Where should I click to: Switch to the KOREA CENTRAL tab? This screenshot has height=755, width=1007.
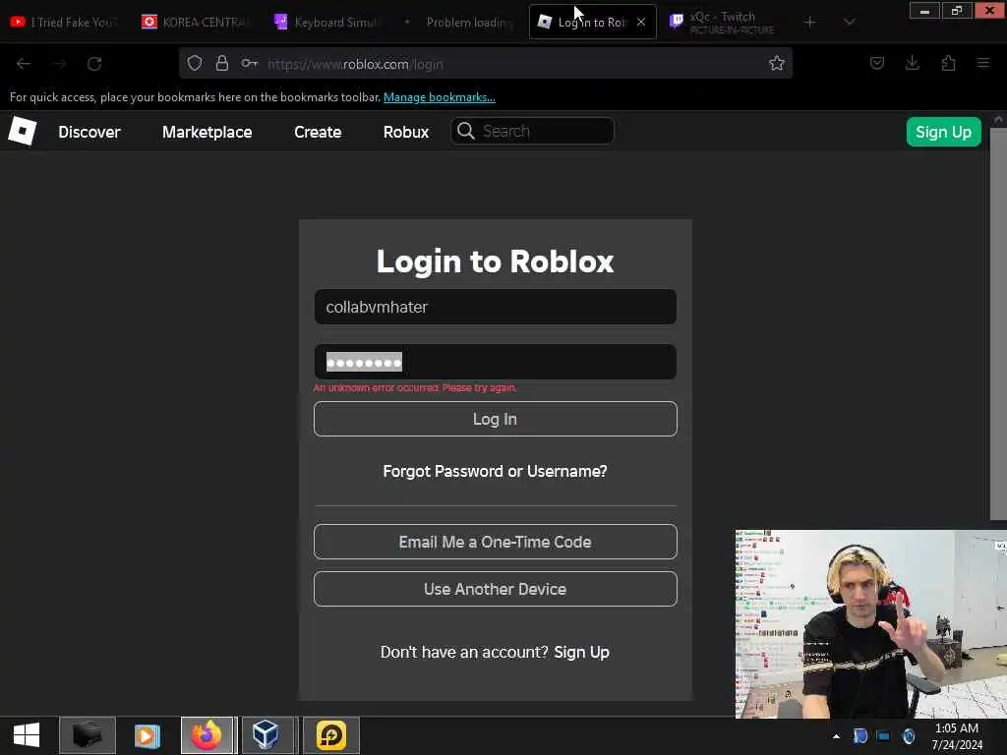coord(196,22)
